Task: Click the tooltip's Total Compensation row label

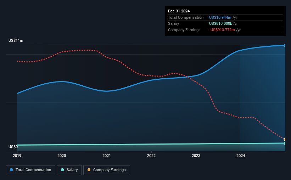Action: 186,17
